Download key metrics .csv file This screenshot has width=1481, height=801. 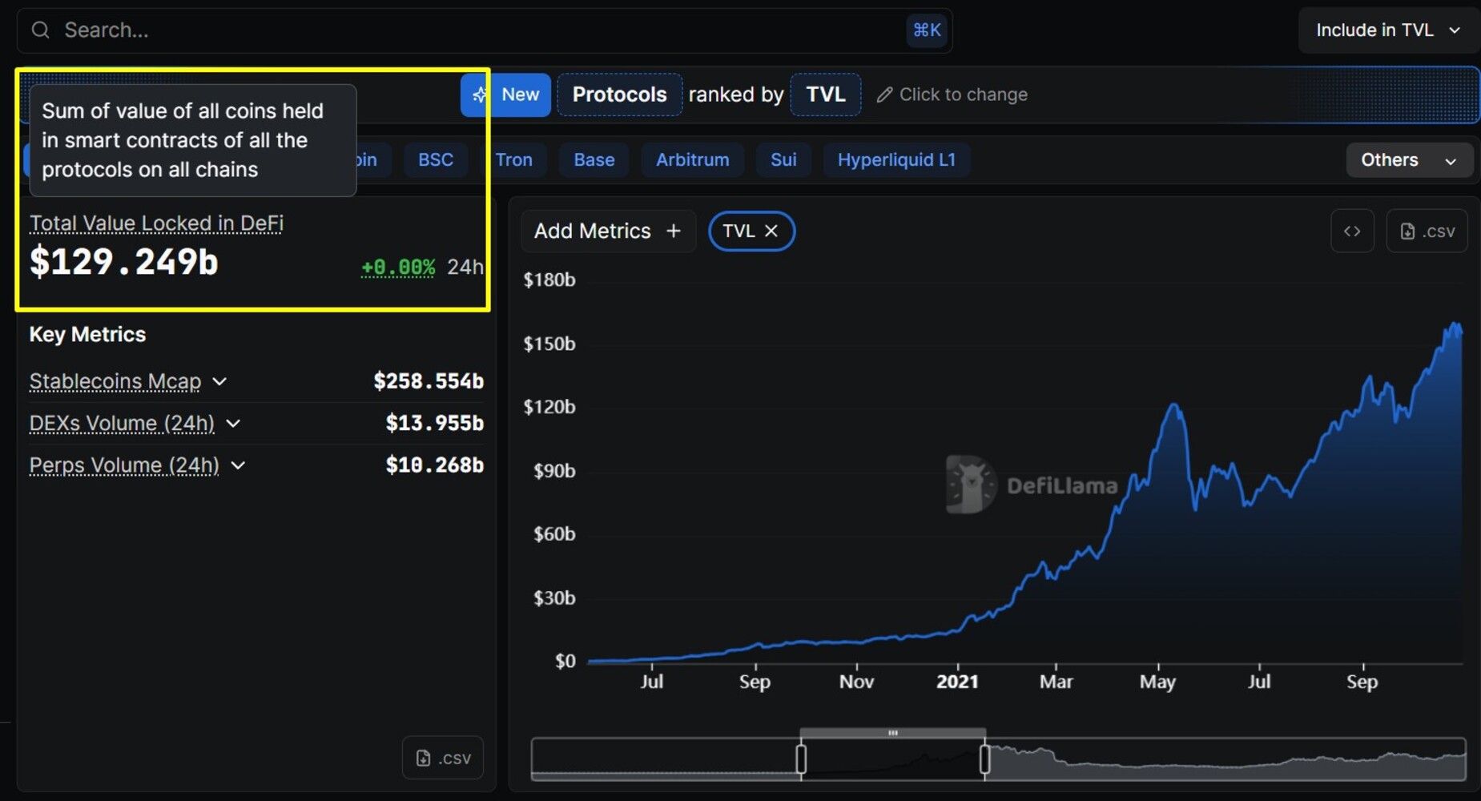(443, 758)
